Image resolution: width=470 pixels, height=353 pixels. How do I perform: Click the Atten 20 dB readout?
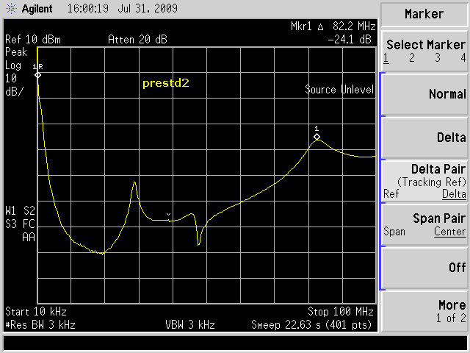(x=137, y=40)
